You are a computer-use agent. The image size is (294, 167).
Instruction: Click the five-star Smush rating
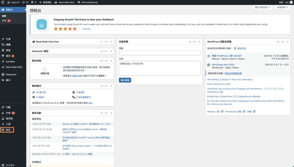click(65, 29)
